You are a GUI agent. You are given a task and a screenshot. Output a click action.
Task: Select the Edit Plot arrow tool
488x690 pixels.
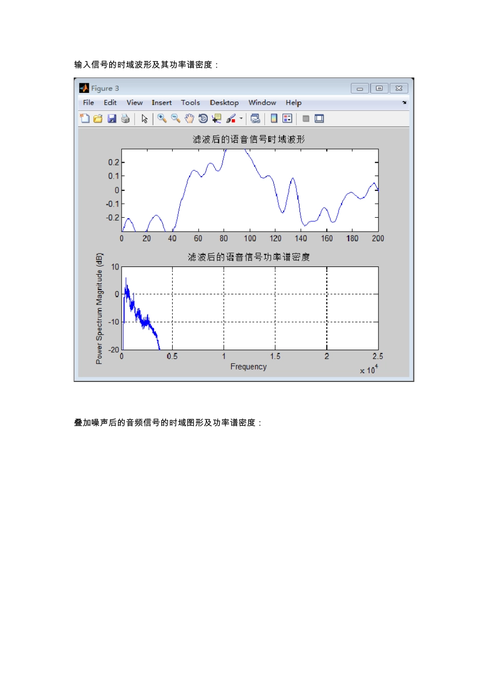pyautogui.click(x=144, y=119)
